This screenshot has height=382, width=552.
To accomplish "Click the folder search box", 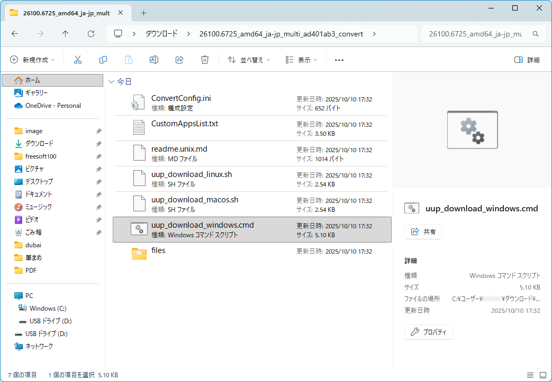I will point(479,34).
